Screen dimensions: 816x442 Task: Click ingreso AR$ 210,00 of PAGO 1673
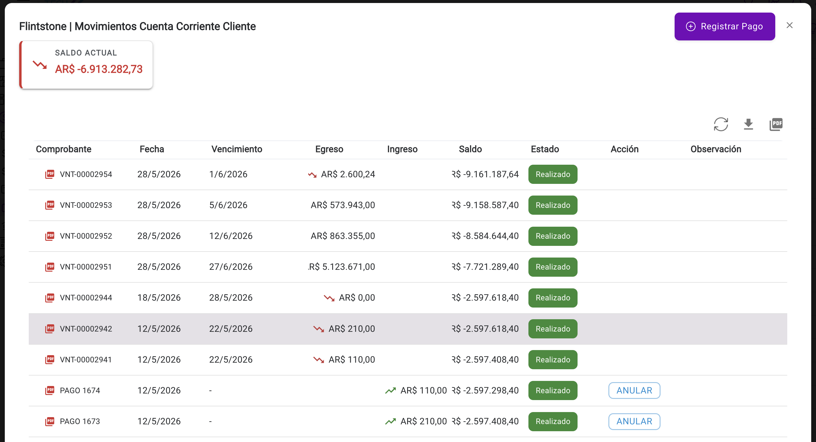click(x=424, y=421)
